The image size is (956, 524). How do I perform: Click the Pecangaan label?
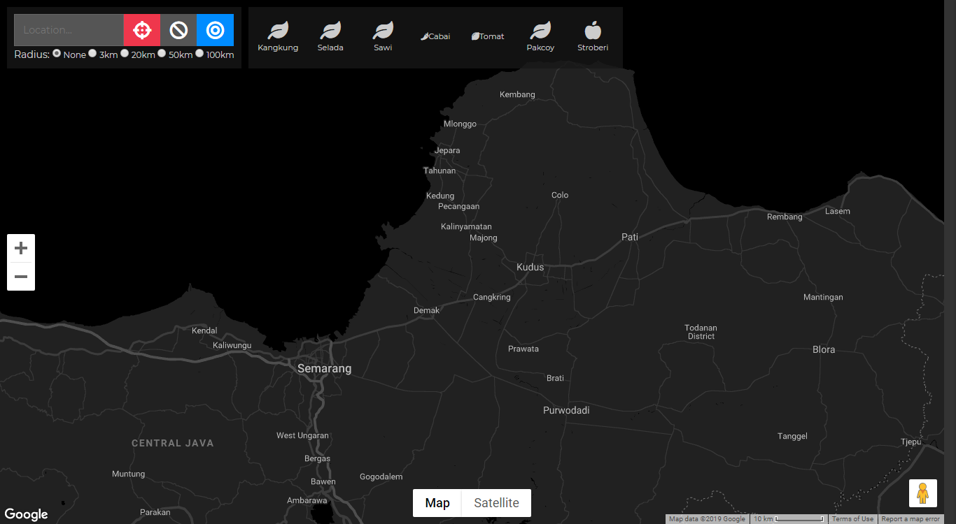pos(459,206)
